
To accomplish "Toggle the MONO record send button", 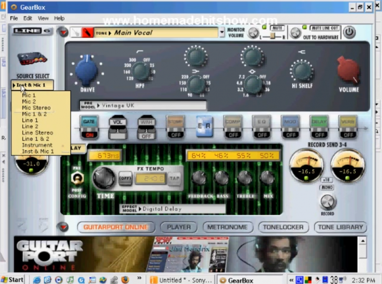I will click(x=327, y=187).
